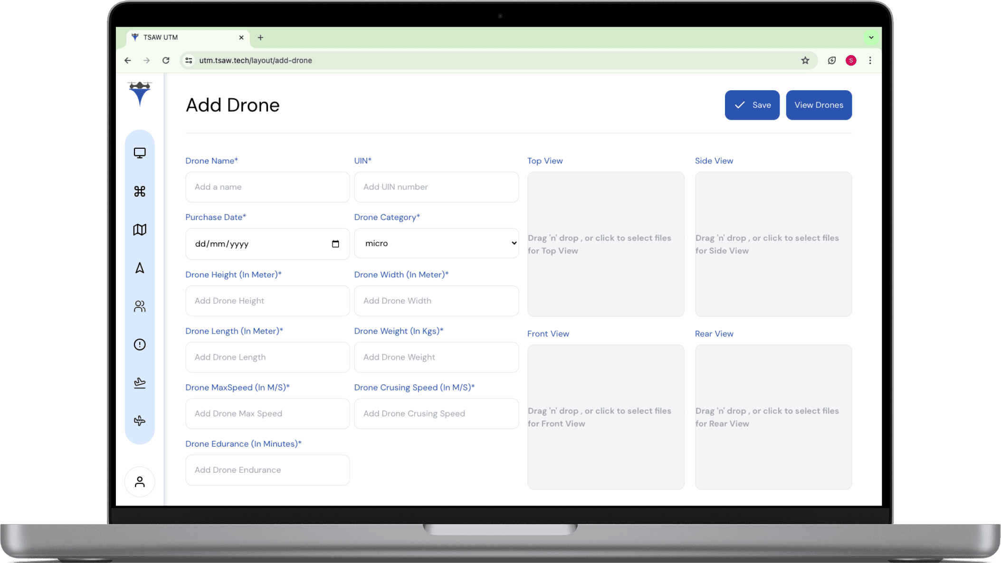Screen dimensions: 1001x563
Task: Click the Top View file drop zone
Action: pyautogui.click(x=606, y=244)
